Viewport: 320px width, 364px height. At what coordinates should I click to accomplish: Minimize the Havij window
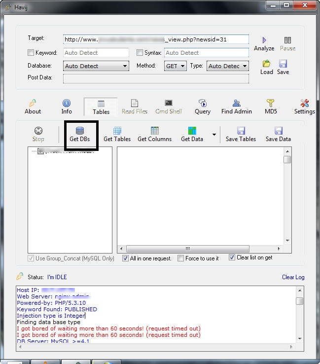click(273, 5)
